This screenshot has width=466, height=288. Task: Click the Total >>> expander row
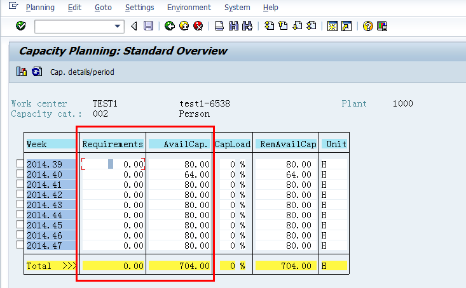pos(51,266)
